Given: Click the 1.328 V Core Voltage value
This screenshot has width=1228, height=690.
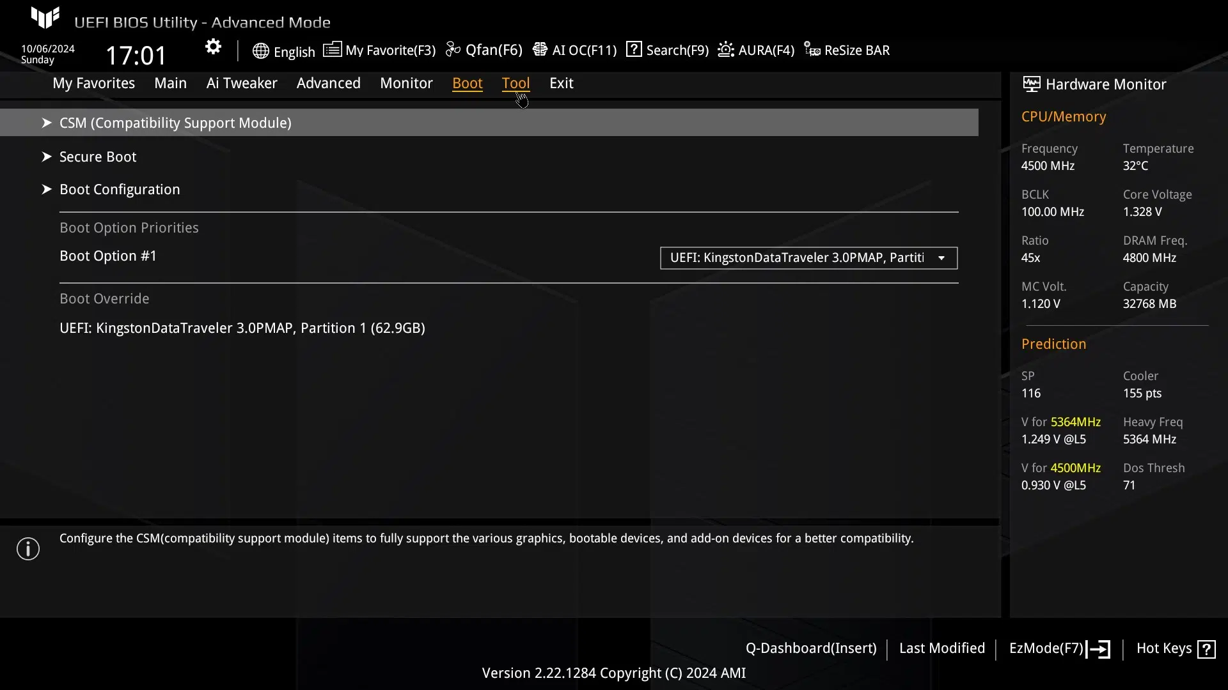Looking at the screenshot, I should pyautogui.click(x=1142, y=211).
